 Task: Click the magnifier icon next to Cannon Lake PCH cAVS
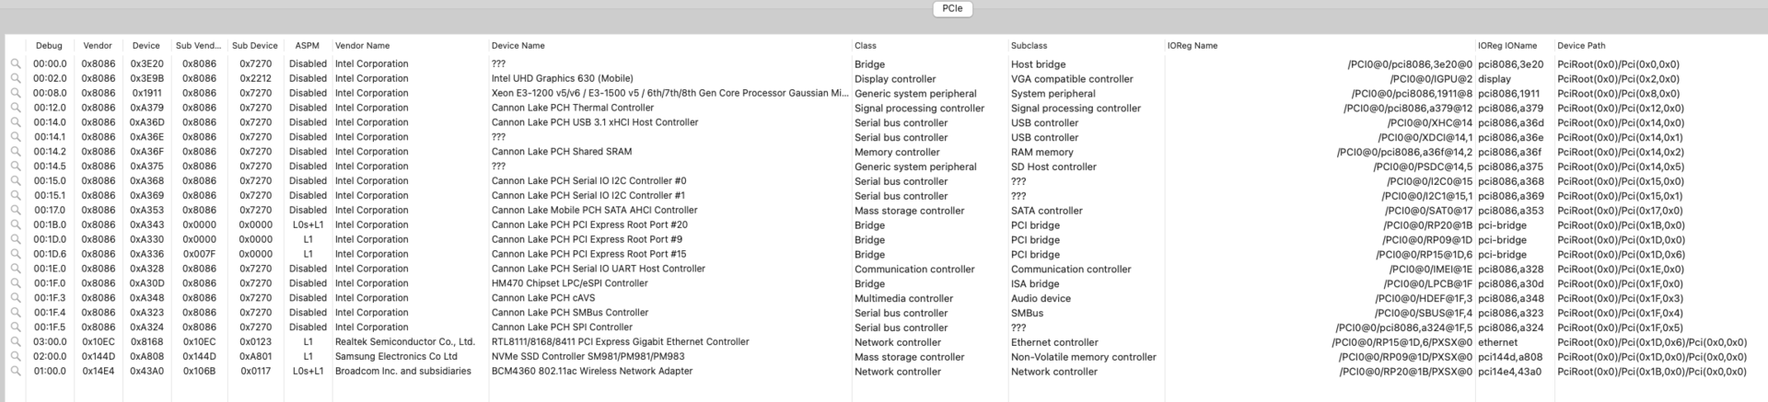click(16, 298)
